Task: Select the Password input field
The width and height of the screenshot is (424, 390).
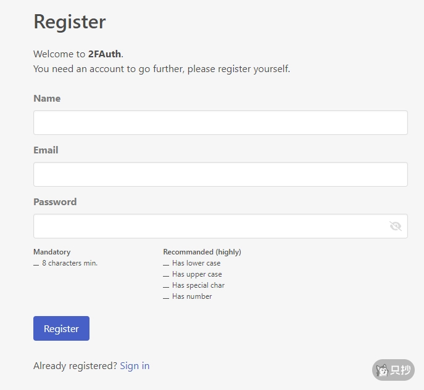Action: click(x=210, y=226)
